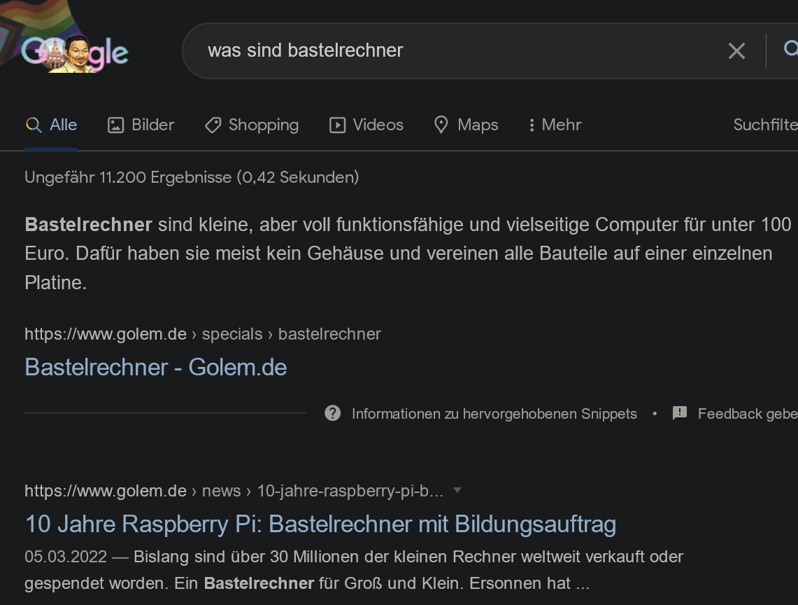Open Mehr via the three-dot icon
Screen dimensions: 798x605
pos(533,125)
